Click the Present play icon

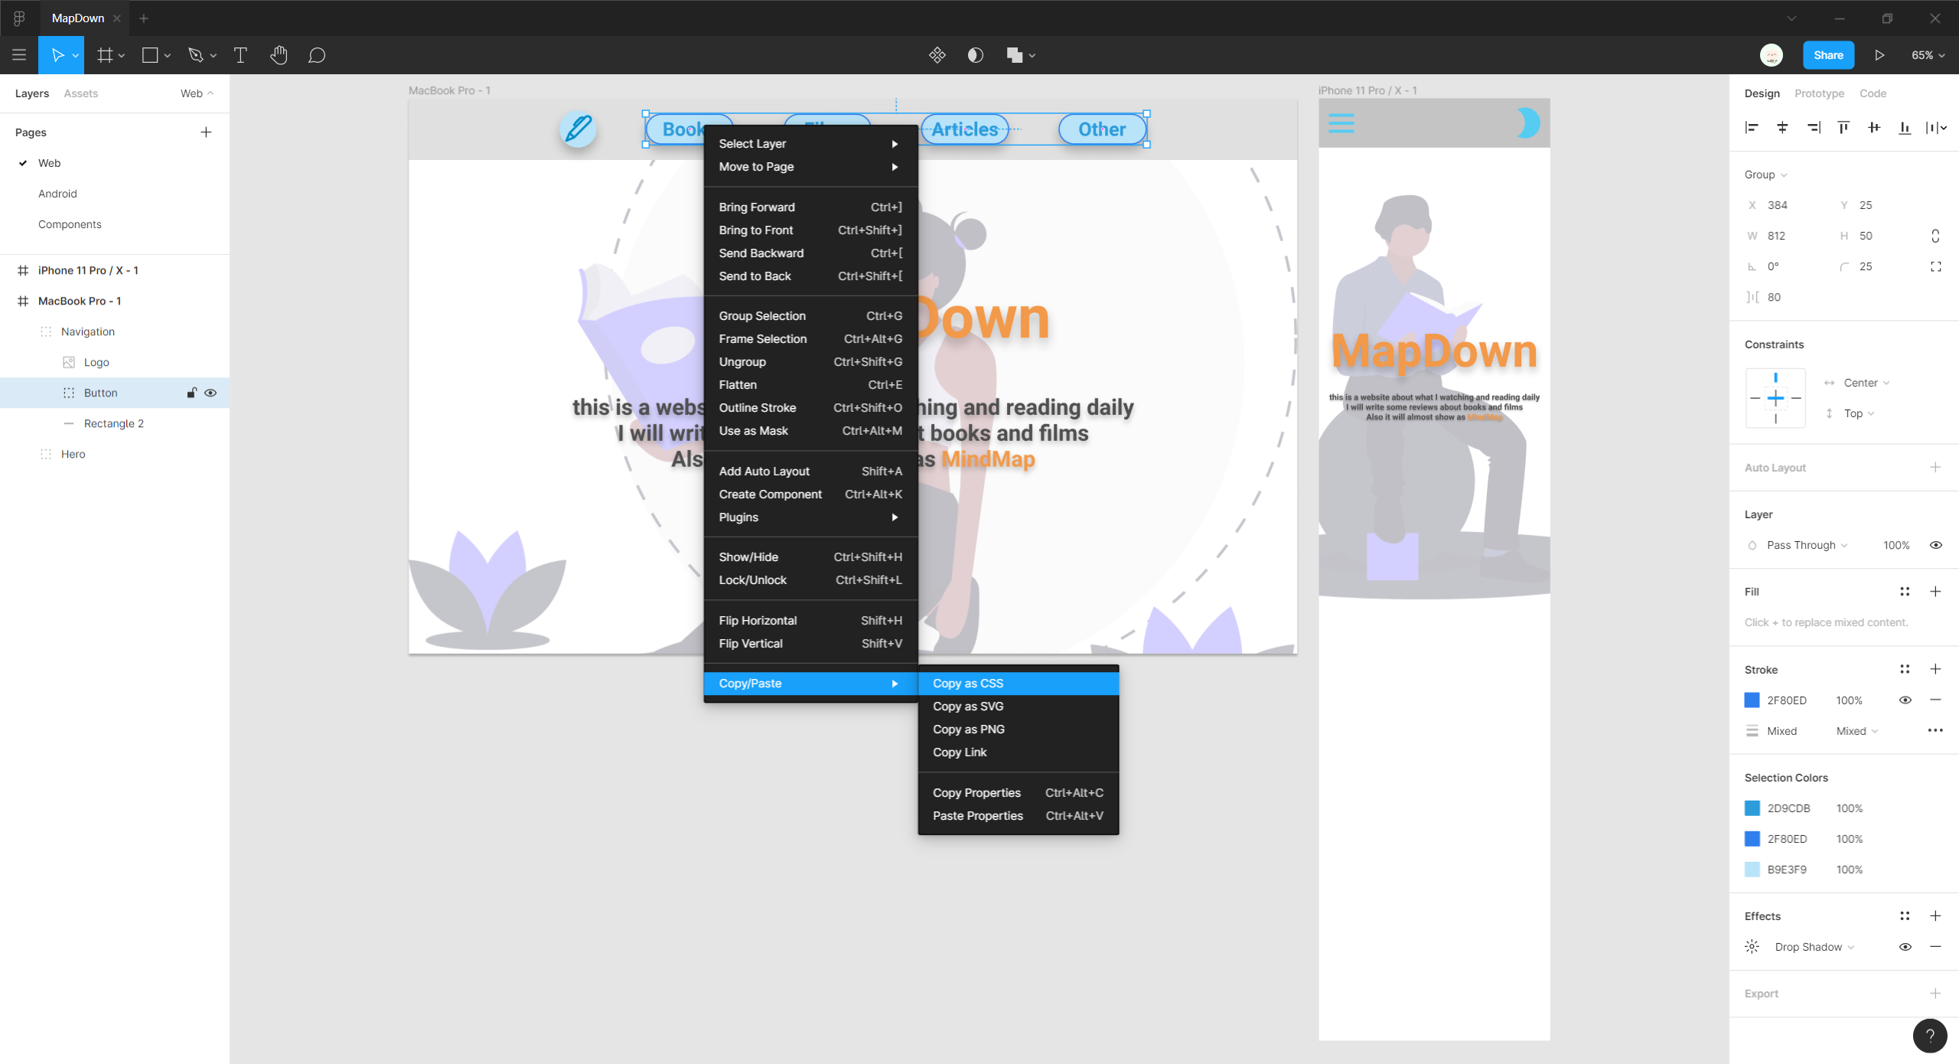pyautogui.click(x=1879, y=55)
